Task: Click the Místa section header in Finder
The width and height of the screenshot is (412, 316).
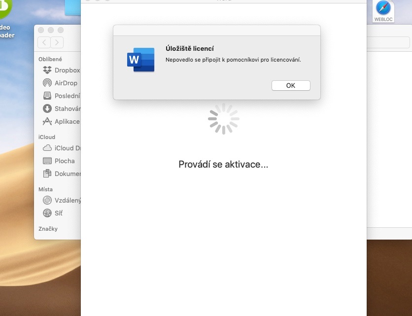Action: 45,189
